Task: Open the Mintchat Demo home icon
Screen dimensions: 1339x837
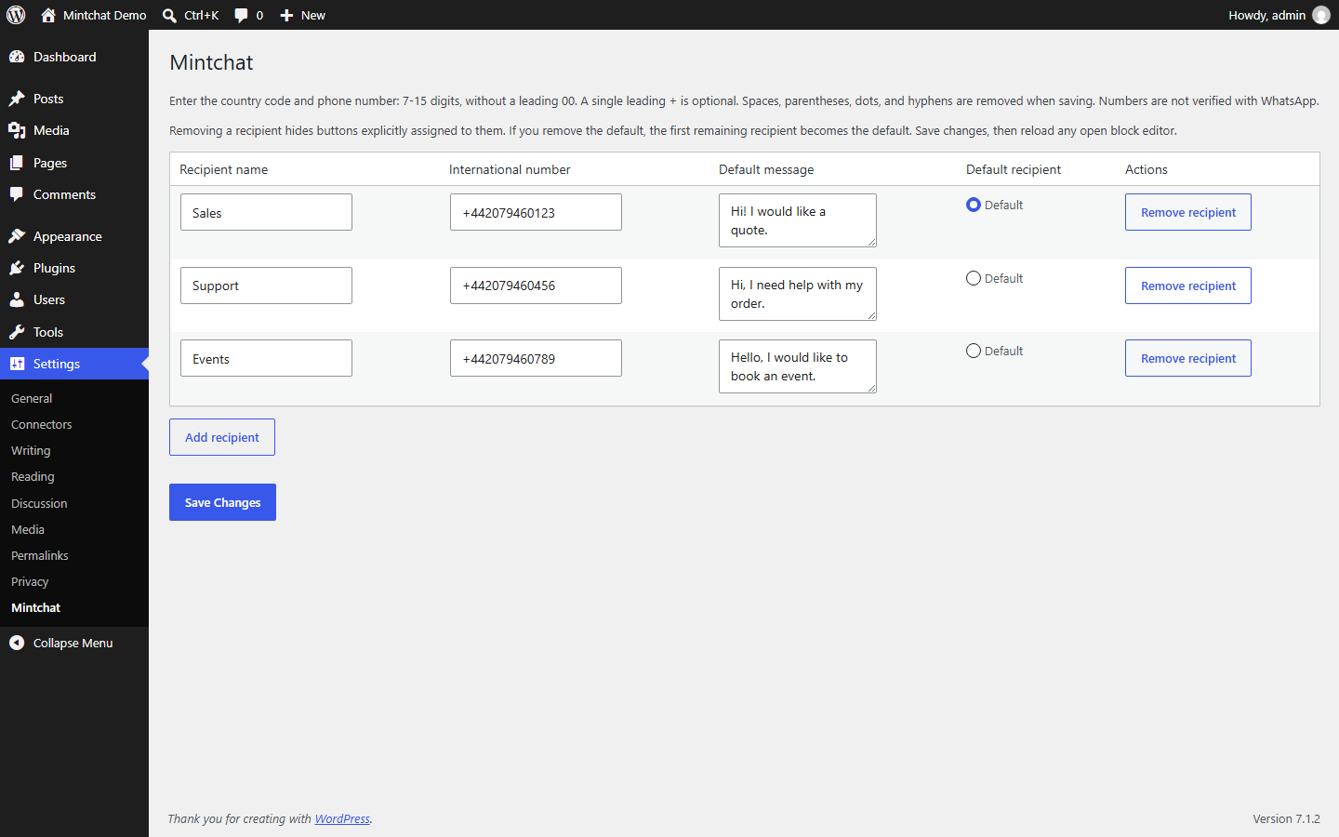Action: (x=48, y=15)
